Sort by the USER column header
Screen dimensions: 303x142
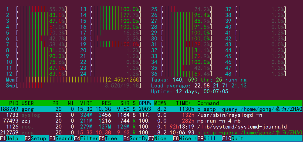(27, 103)
